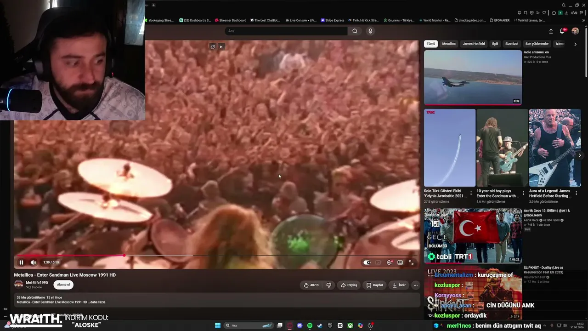Start voice search with microphone
The height and width of the screenshot is (331, 588).
(x=370, y=31)
